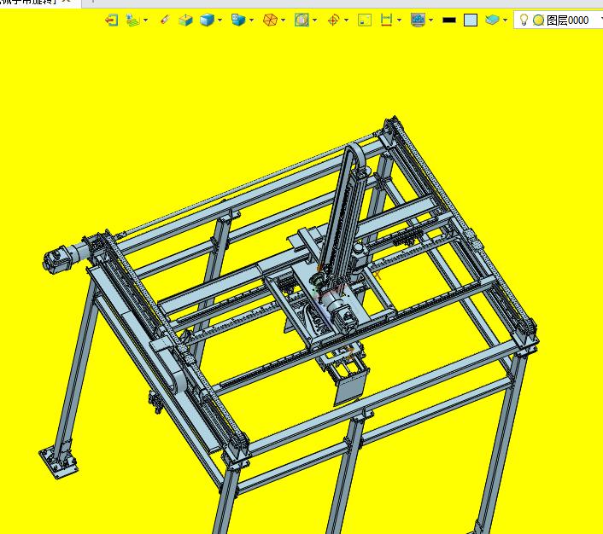The width and height of the screenshot is (603, 534).
Task: Open the view orientation dropdown arrow
Action: coord(251,20)
